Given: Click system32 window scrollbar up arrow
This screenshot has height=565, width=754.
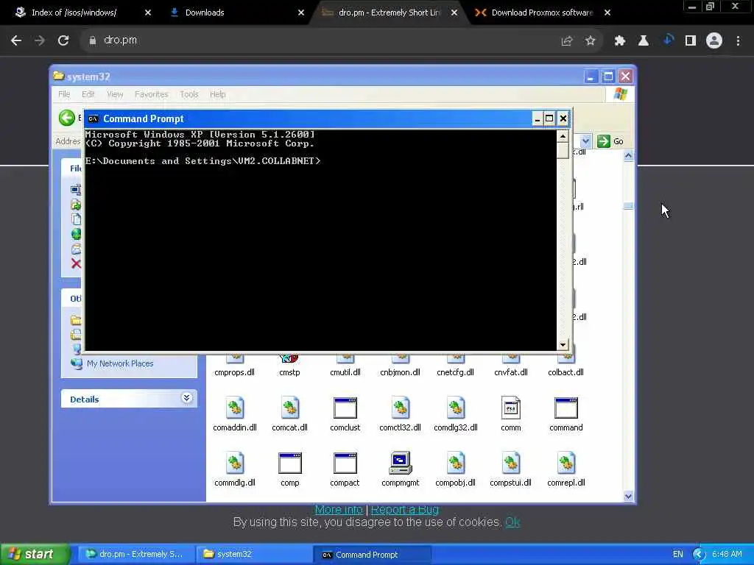Looking at the screenshot, I should click(x=628, y=156).
